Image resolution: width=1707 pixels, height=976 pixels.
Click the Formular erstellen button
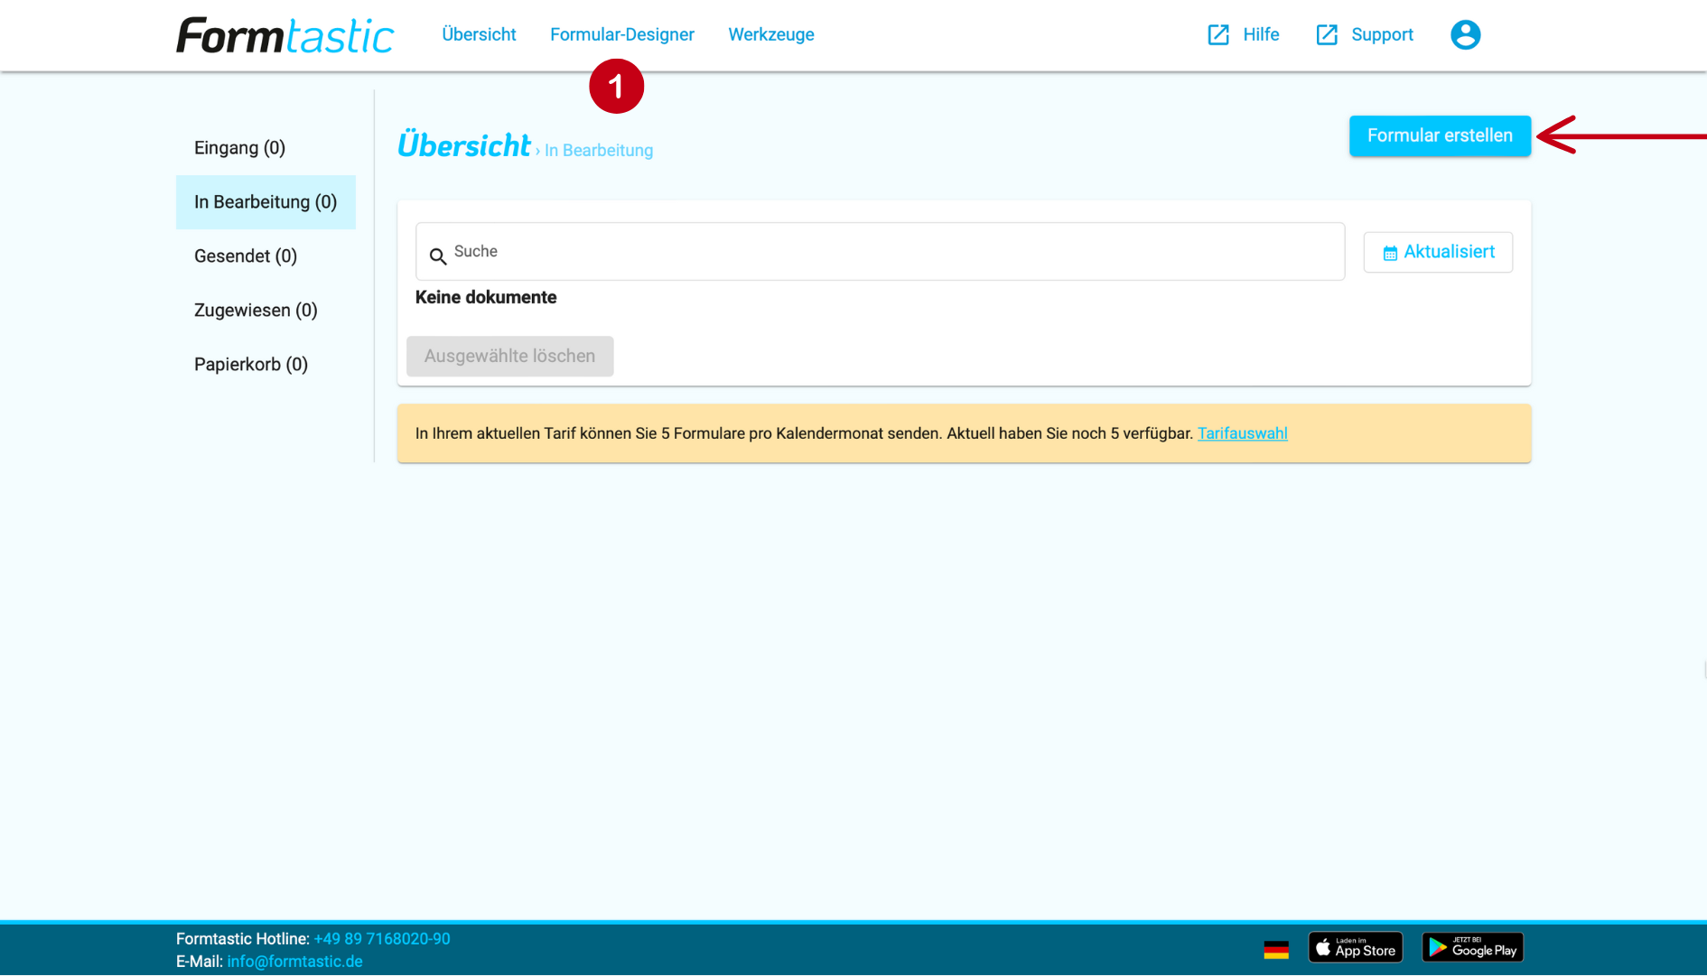coord(1440,135)
